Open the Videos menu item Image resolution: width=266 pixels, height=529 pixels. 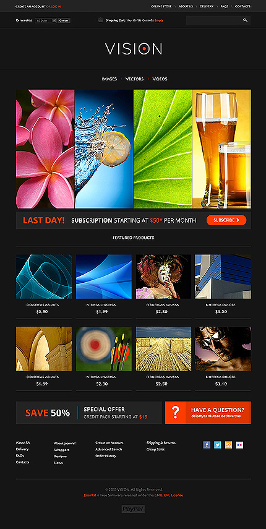(x=160, y=79)
